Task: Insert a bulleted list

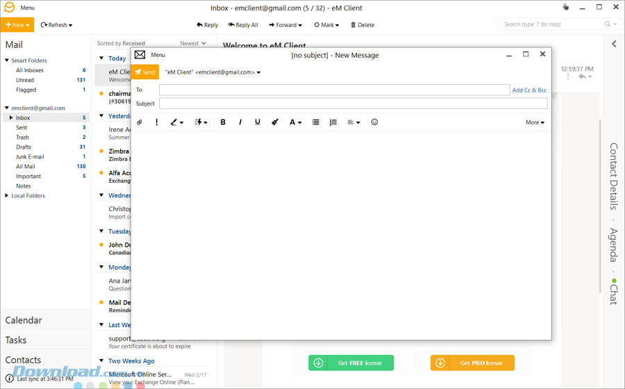Action: point(315,122)
